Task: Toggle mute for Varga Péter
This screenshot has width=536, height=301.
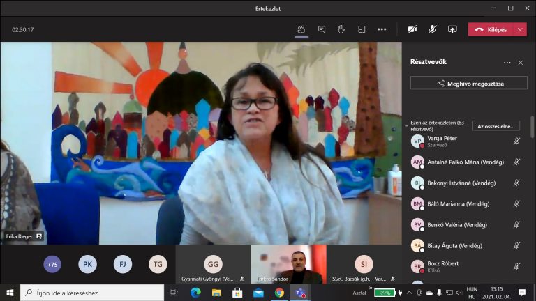Action: click(516, 141)
